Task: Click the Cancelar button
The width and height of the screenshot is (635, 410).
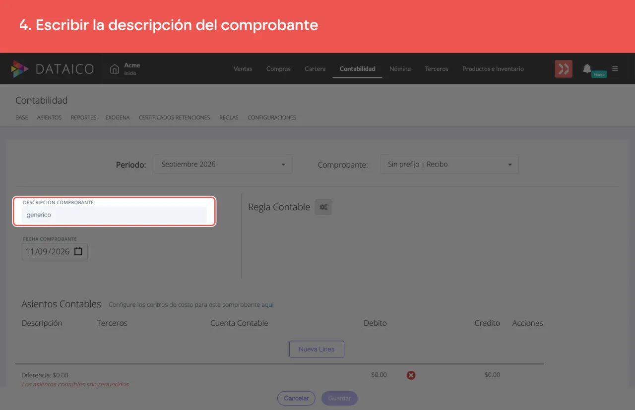Action: click(296, 398)
